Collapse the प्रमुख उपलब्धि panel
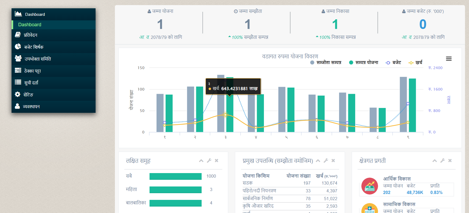This screenshot has width=469, height=213. click(318, 161)
